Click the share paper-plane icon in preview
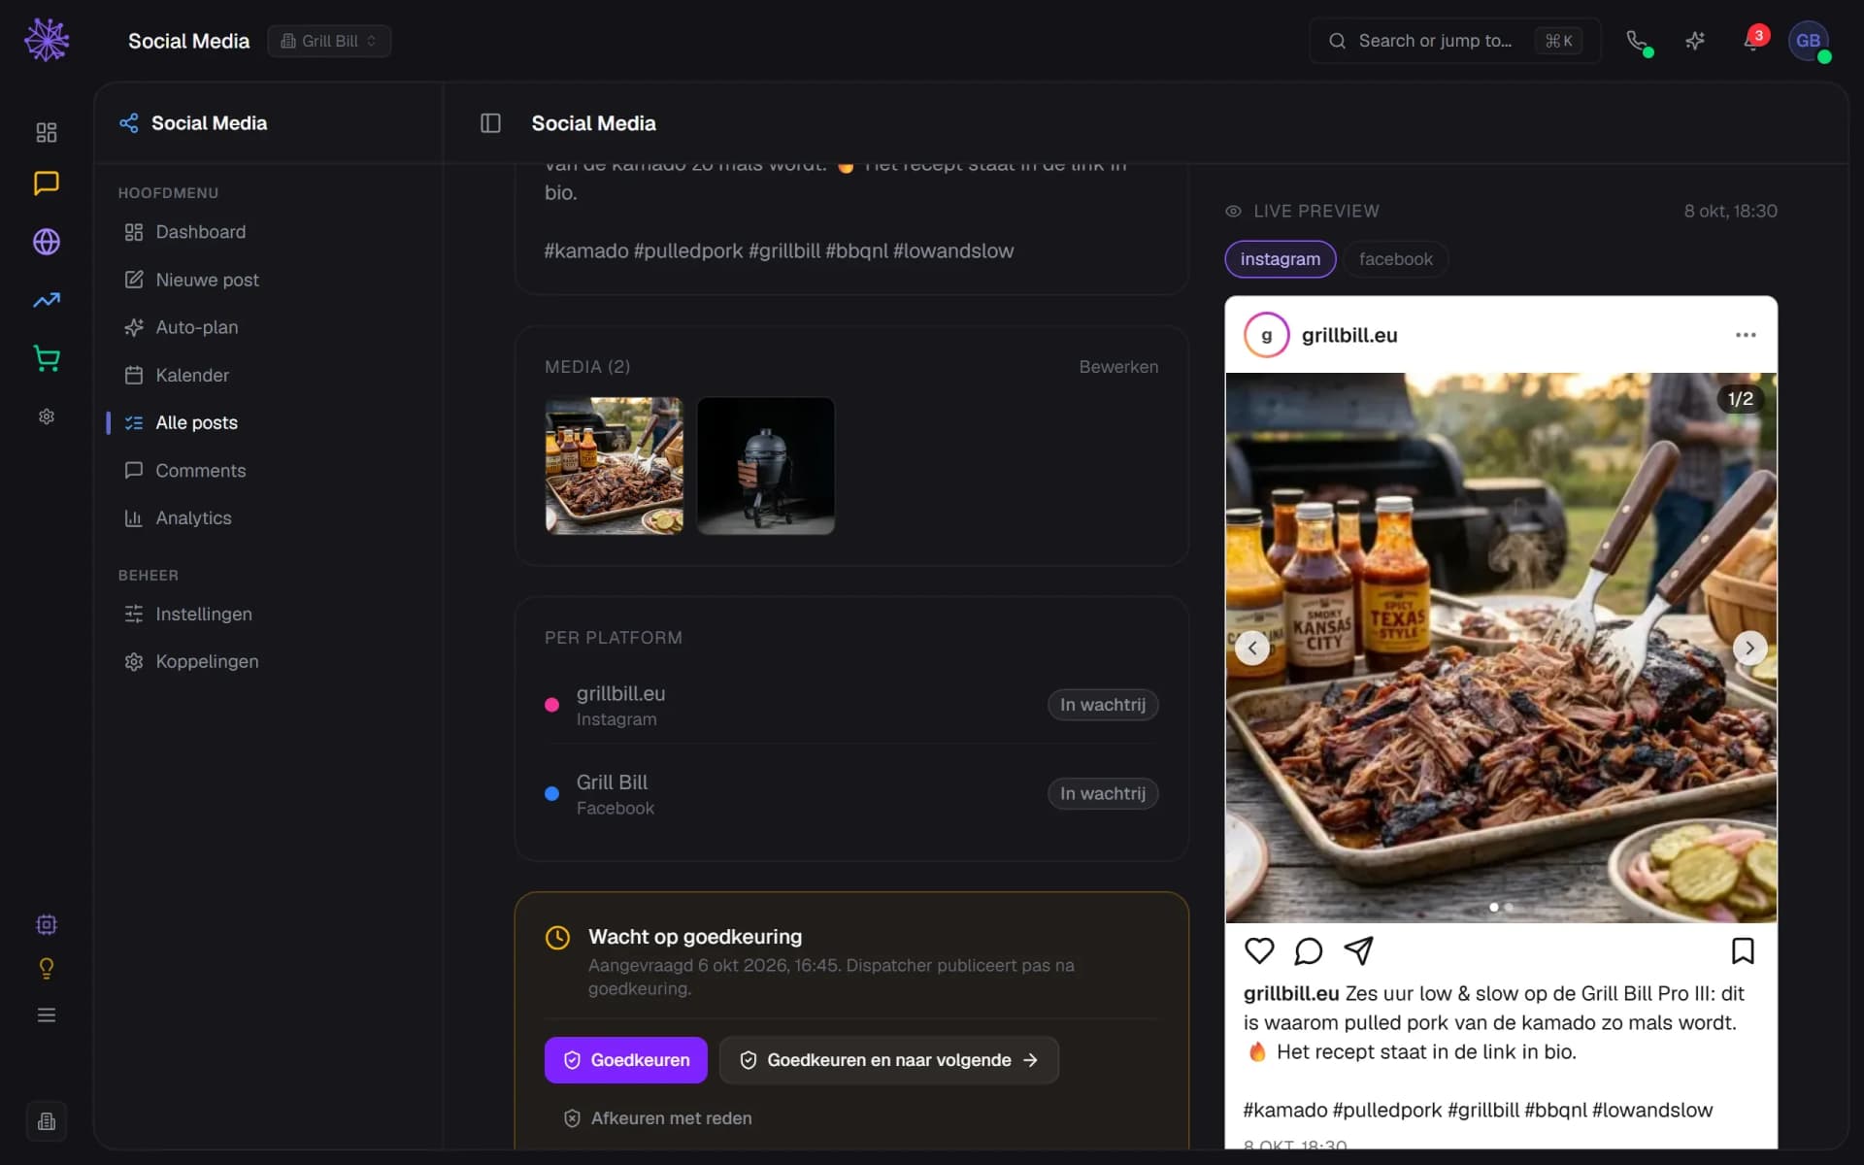This screenshot has width=1864, height=1165. pyautogui.click(x=1358, y=950)
